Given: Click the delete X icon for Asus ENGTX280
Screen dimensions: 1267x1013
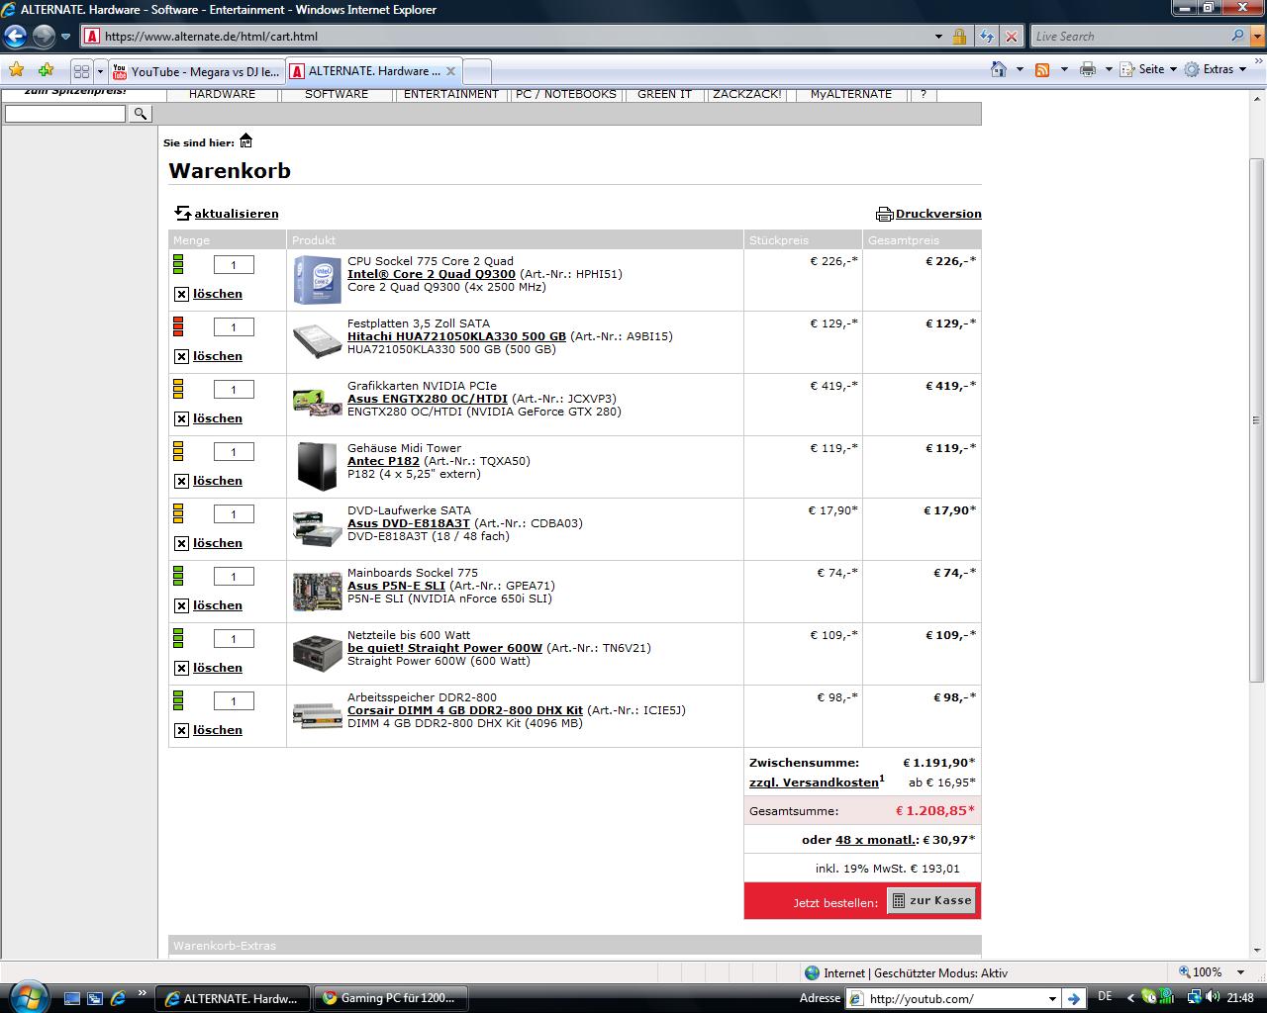Looking at the screenshot, I should pos(181,418).
